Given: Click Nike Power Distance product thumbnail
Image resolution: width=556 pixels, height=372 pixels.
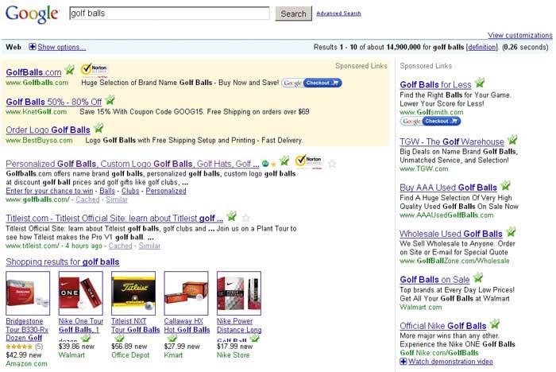Looking at the screenshot, I should point(239,293).
